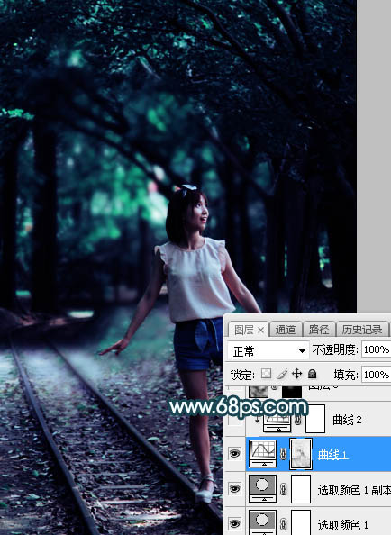Open the 历史记录 tab
This screenshot has height=535, width=391.
[x=361, y=330]
